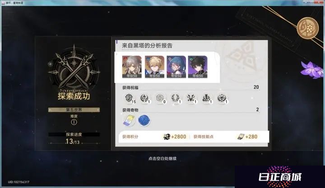Select the black-haired character portrait
Image resolution: width=325 pixels, height=188 pixels.
pos(198,67)
